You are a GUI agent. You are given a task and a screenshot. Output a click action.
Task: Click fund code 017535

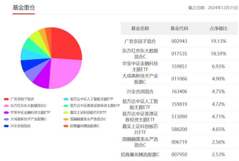coord(179,54)
